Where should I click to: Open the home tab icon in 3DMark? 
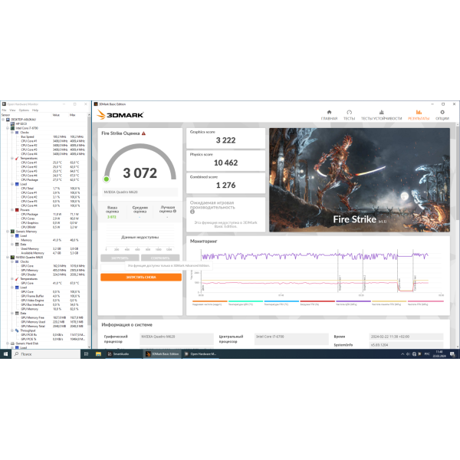(329, 112)
